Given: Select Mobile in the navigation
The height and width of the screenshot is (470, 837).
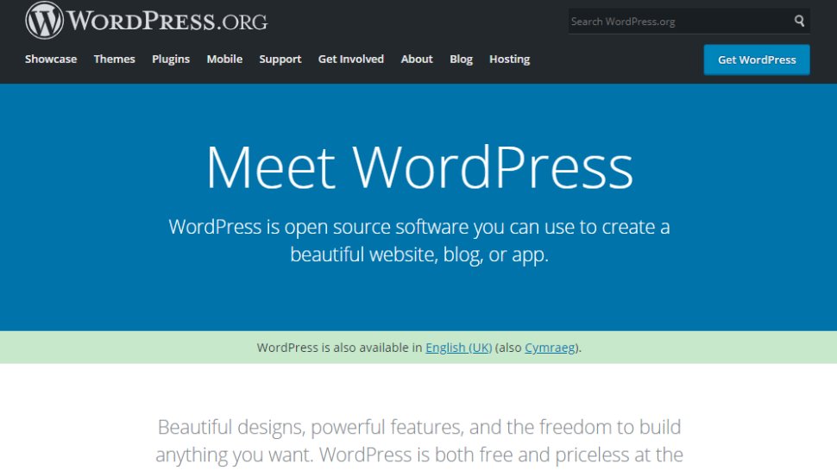Looking at the screenshot, I should 224,60.
